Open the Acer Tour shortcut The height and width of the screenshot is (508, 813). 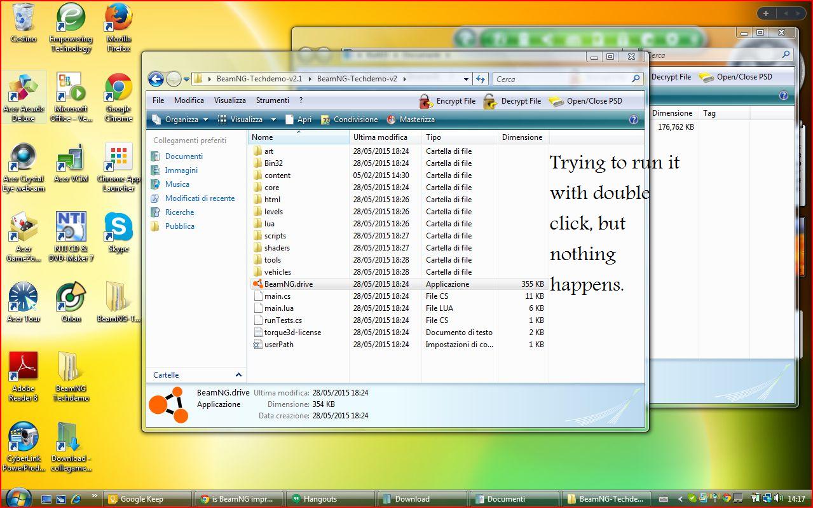point(24,303)
